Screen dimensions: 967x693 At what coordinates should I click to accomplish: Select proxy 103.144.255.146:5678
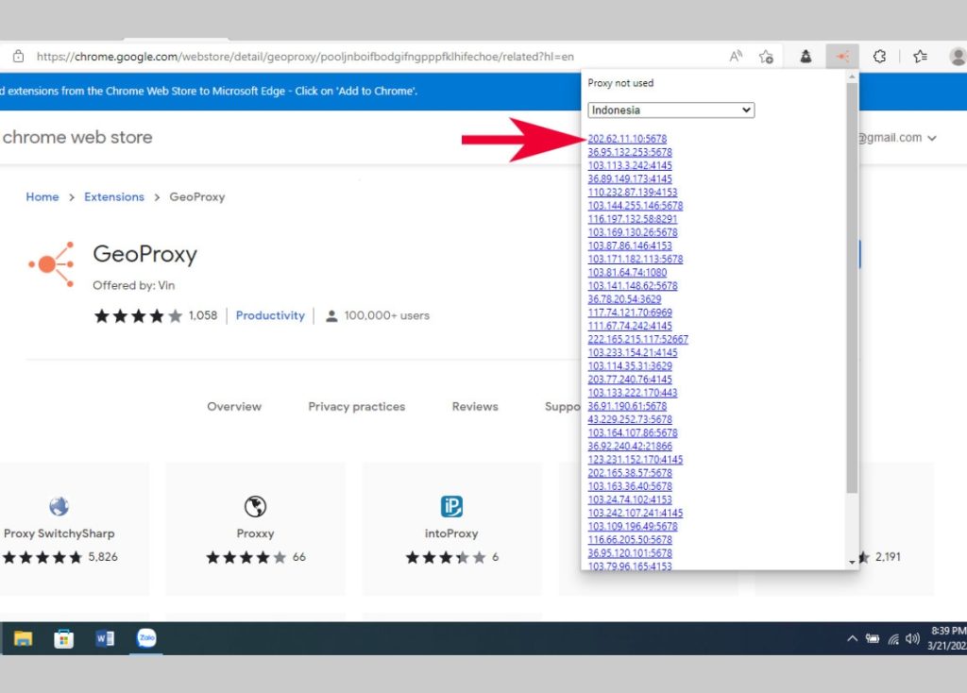click(x=636, y=205)
